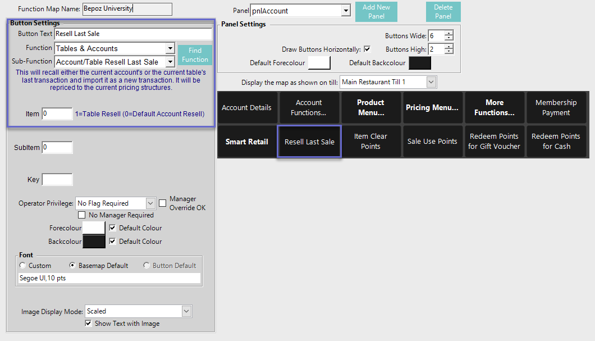Screen dimensions: 595x341
Task: Increase the Buttons Wide stepper value
Action: (448, 33)
